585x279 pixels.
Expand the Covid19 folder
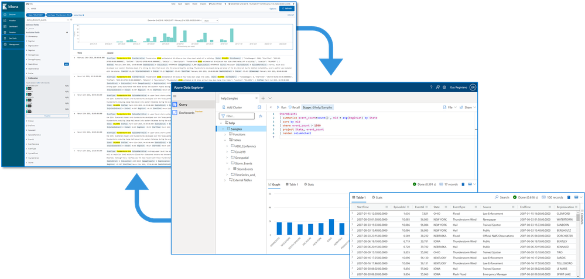(227, 152)
